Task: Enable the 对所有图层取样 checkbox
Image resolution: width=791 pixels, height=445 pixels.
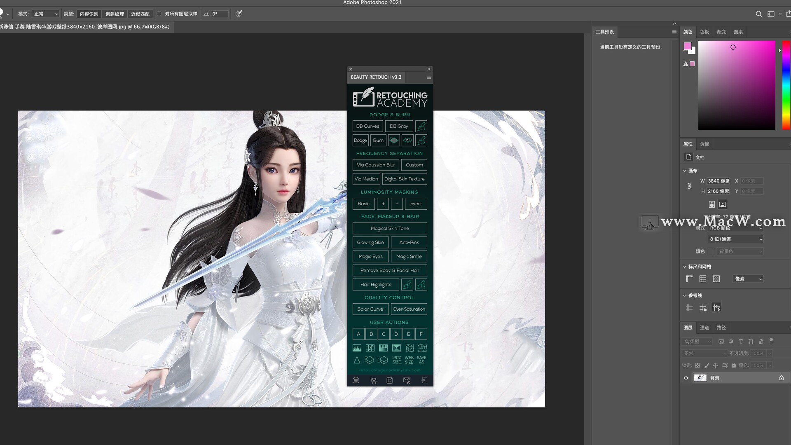Action: [159, 14]
